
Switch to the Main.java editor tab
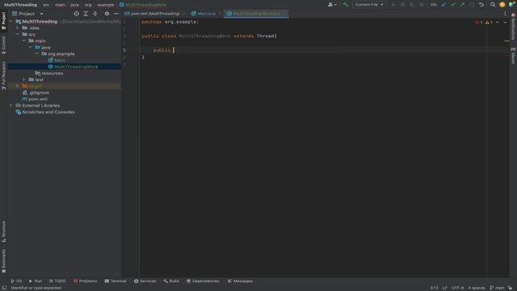coord(206,14)
